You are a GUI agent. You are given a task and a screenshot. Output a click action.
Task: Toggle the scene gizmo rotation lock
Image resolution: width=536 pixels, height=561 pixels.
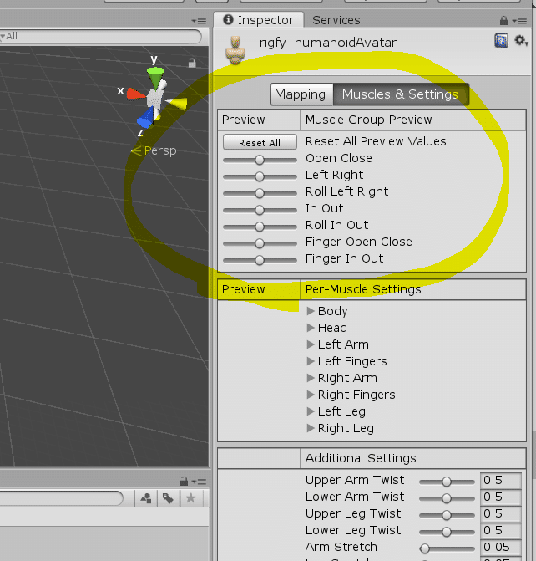[x=192, y=63]
